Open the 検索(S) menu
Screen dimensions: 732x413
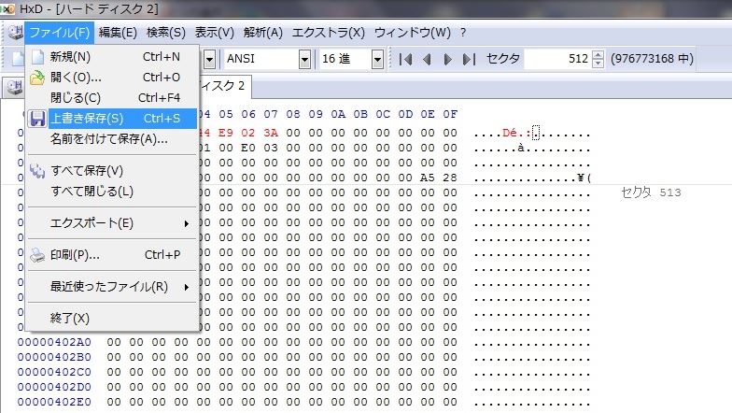(x=166, y=32)
